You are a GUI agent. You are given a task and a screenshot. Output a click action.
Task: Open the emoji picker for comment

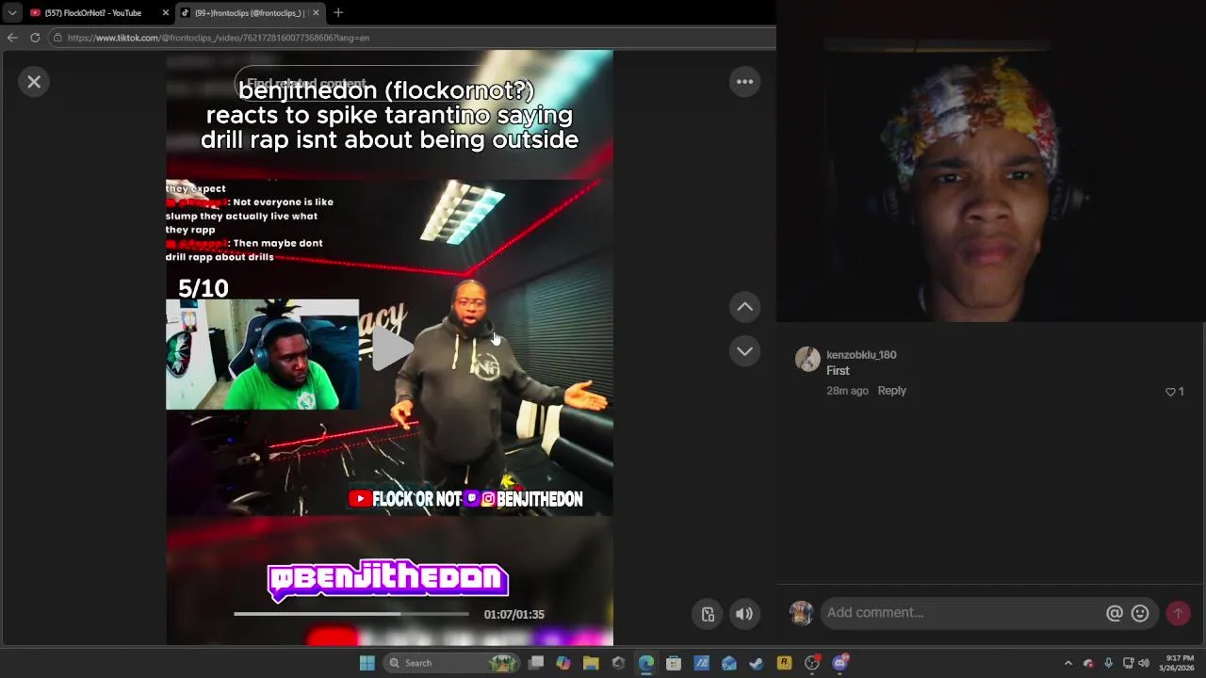coord(1140,614)
